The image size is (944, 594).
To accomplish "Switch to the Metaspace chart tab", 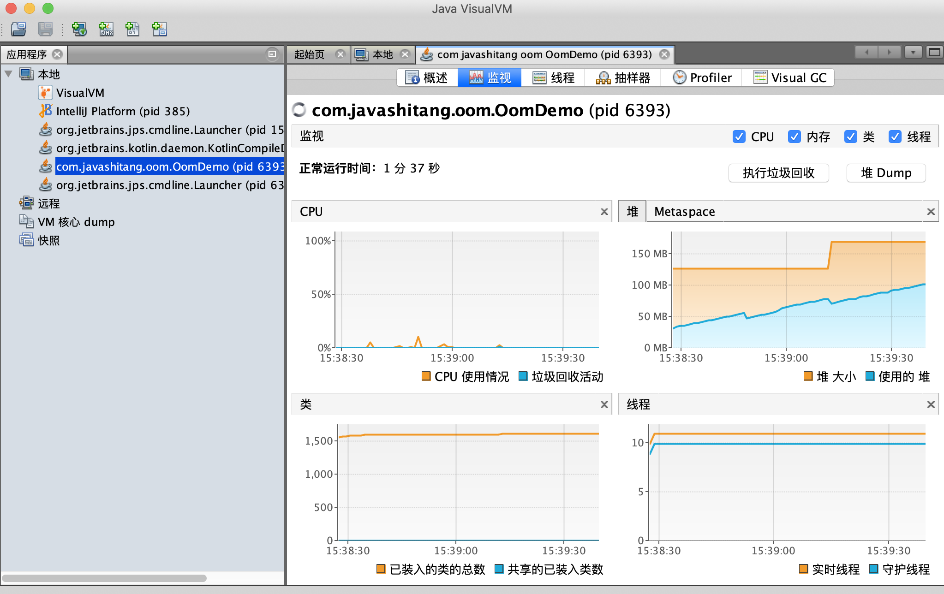I will click(x=684, y=212).
